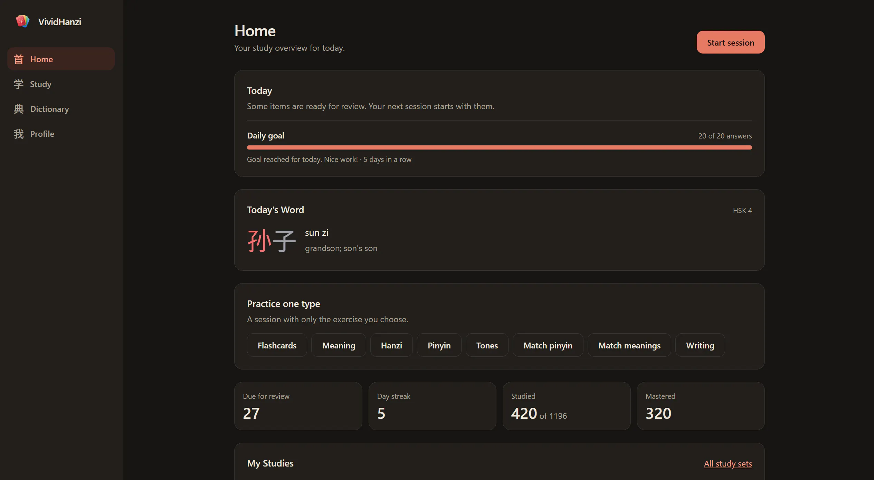Click the grey 子 character
This screenshot has height=480, width=874.
284,241
